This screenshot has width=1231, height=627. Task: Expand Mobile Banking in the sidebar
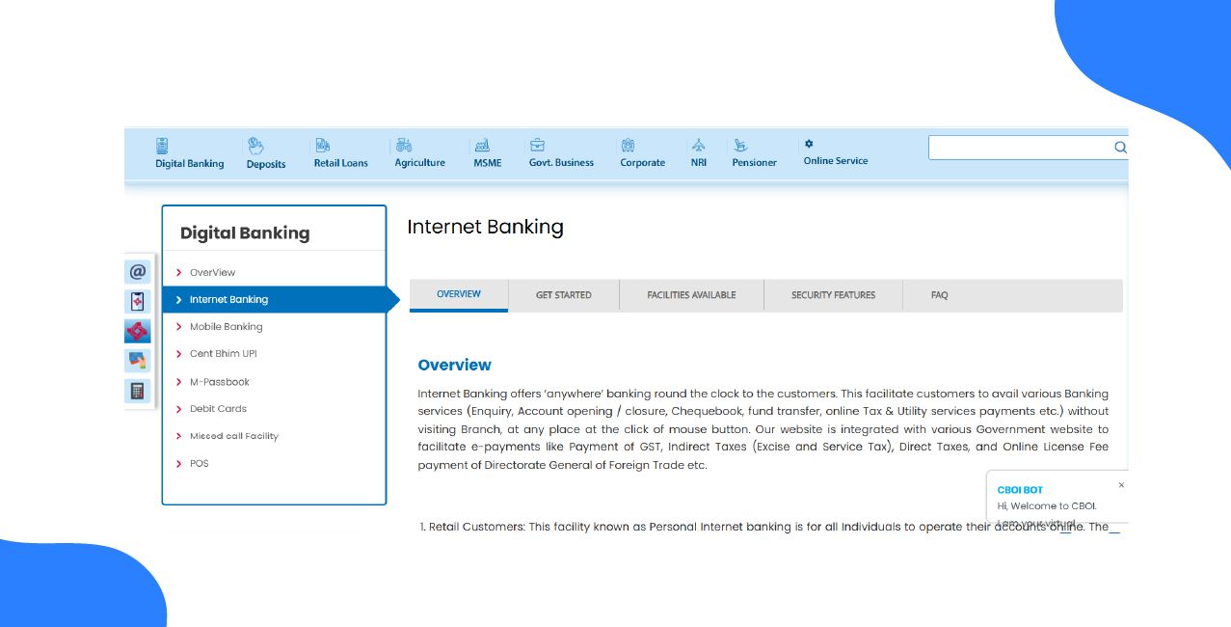pos(226,327)
